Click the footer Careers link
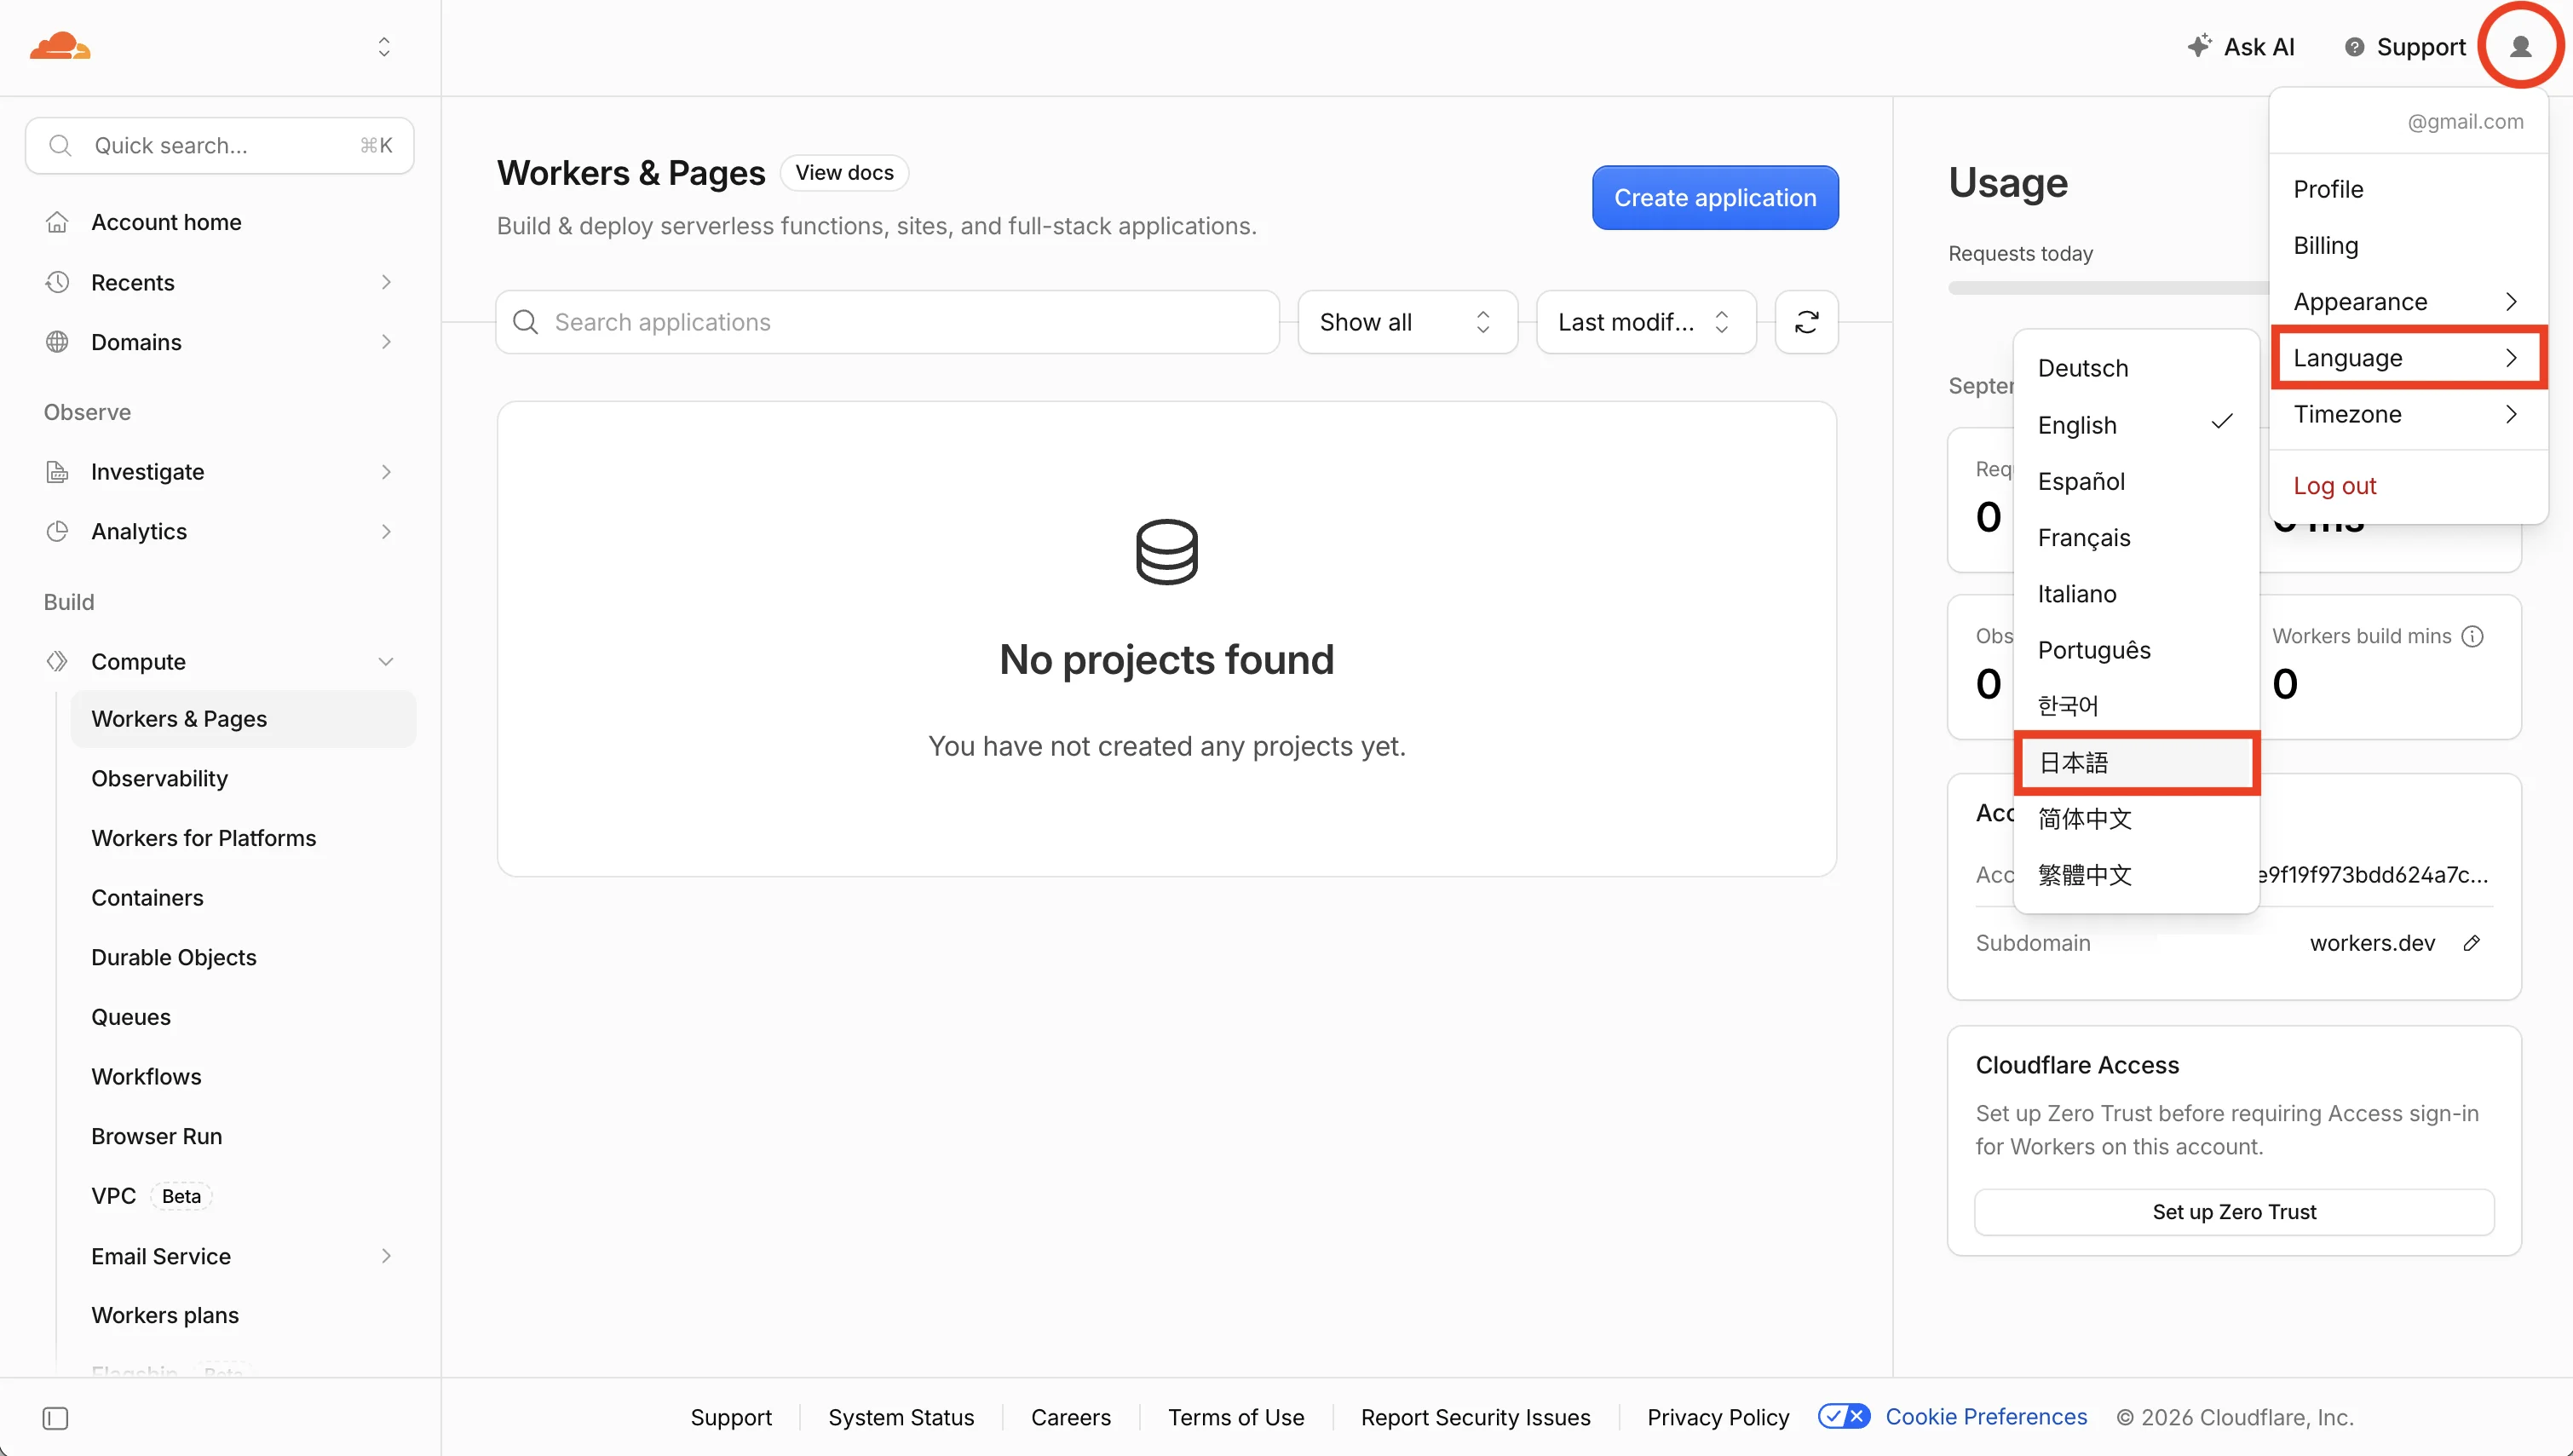 [1071, 1417]
